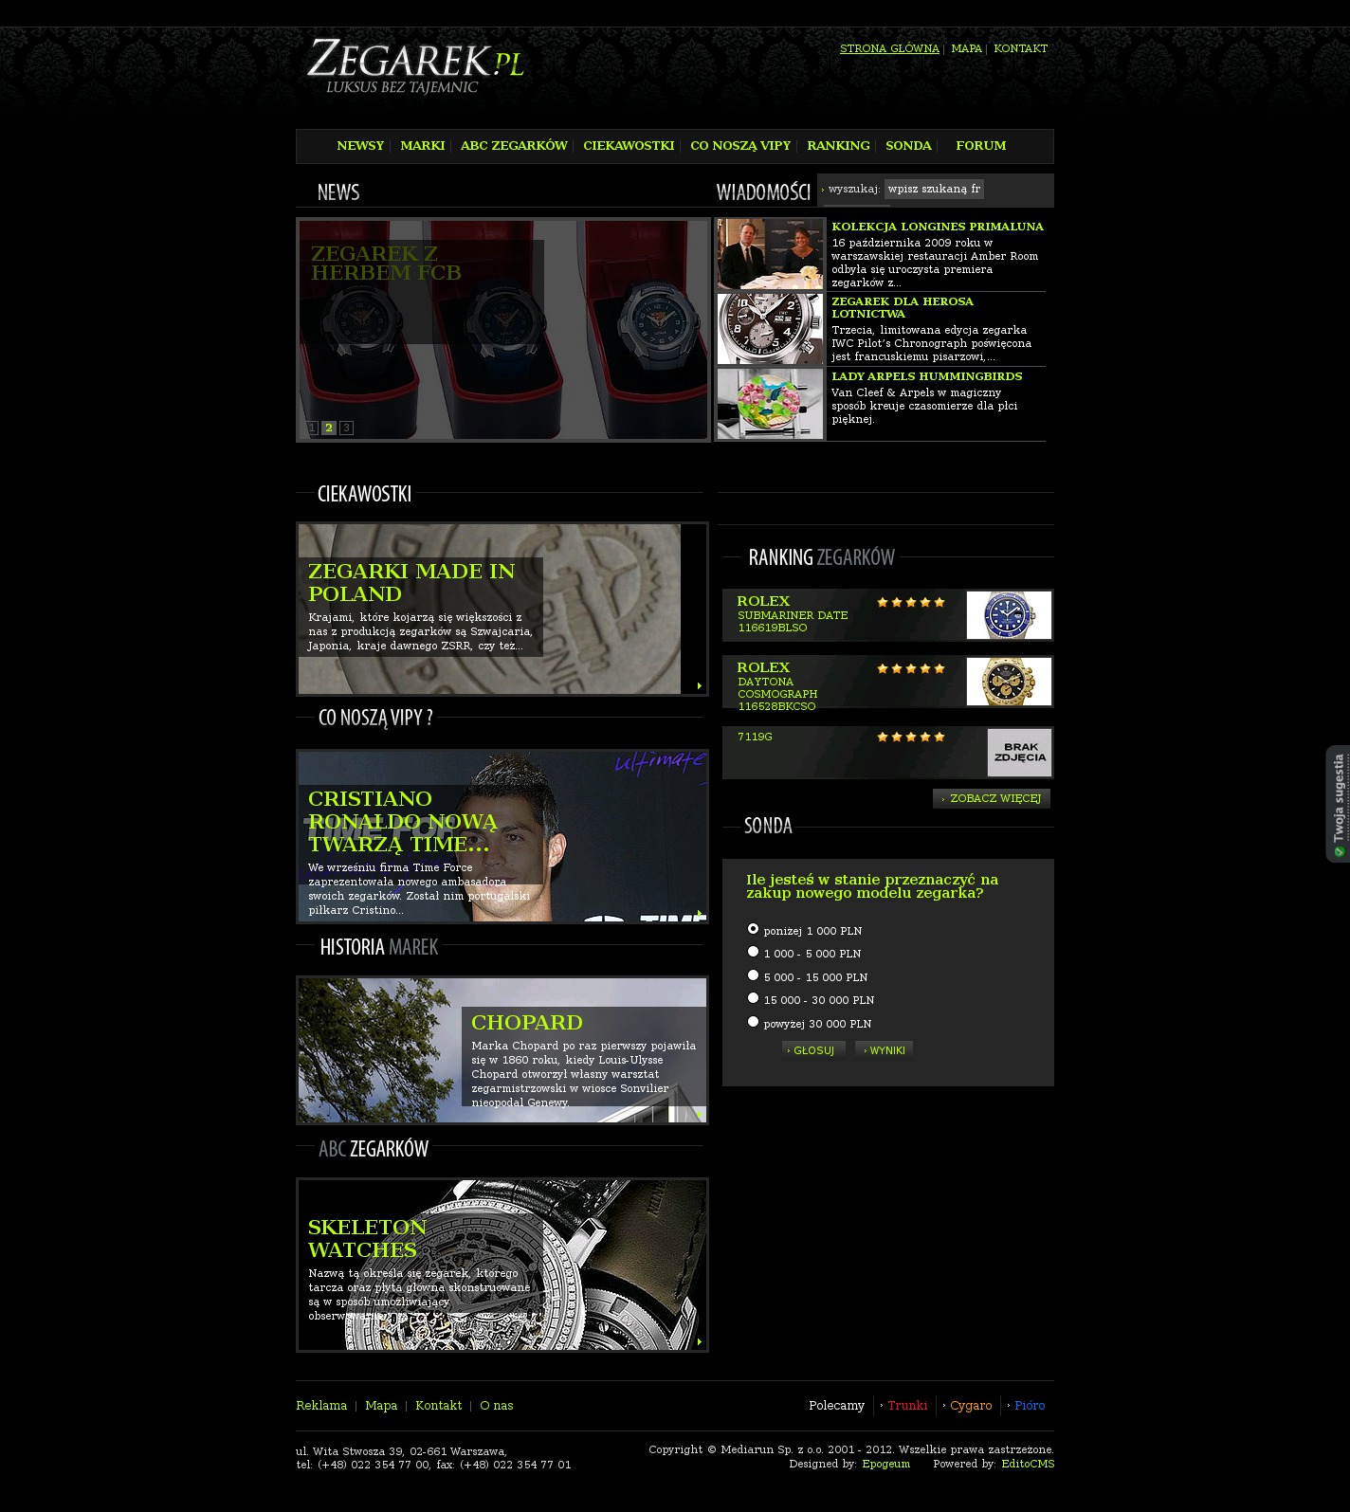Screen dimensions: 1350x1512
Task: Open the Chopard brand history headline
Action: click(x=527, y=1022)
